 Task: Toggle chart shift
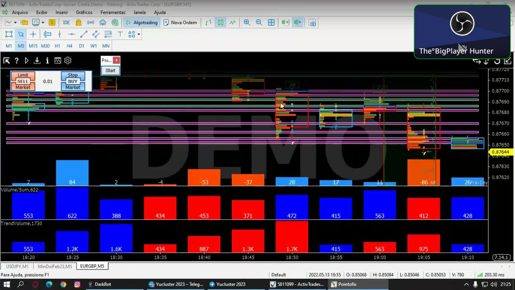[x=298, y=23]
